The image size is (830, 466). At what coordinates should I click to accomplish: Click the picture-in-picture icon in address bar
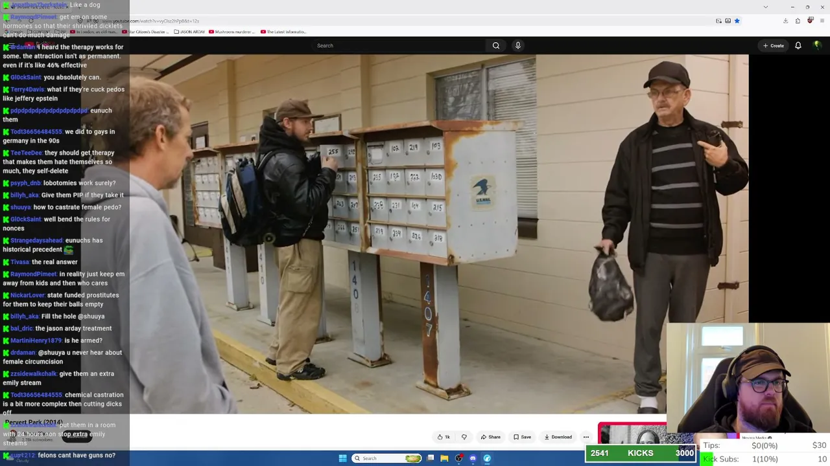[718, 21]
